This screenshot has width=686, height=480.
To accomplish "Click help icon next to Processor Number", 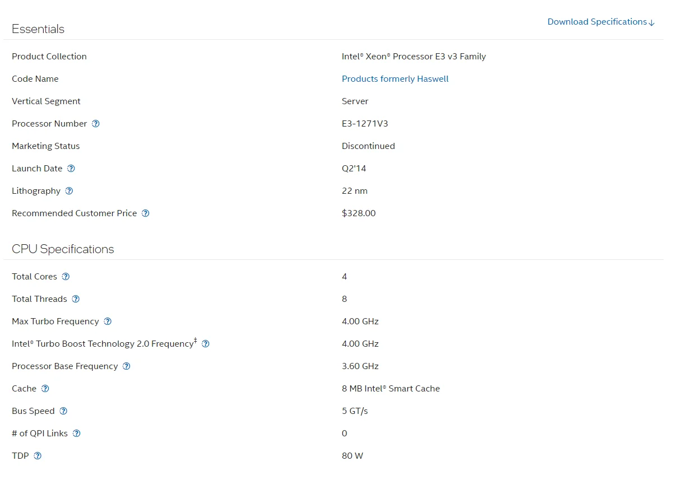I will (x=96, y=124).
